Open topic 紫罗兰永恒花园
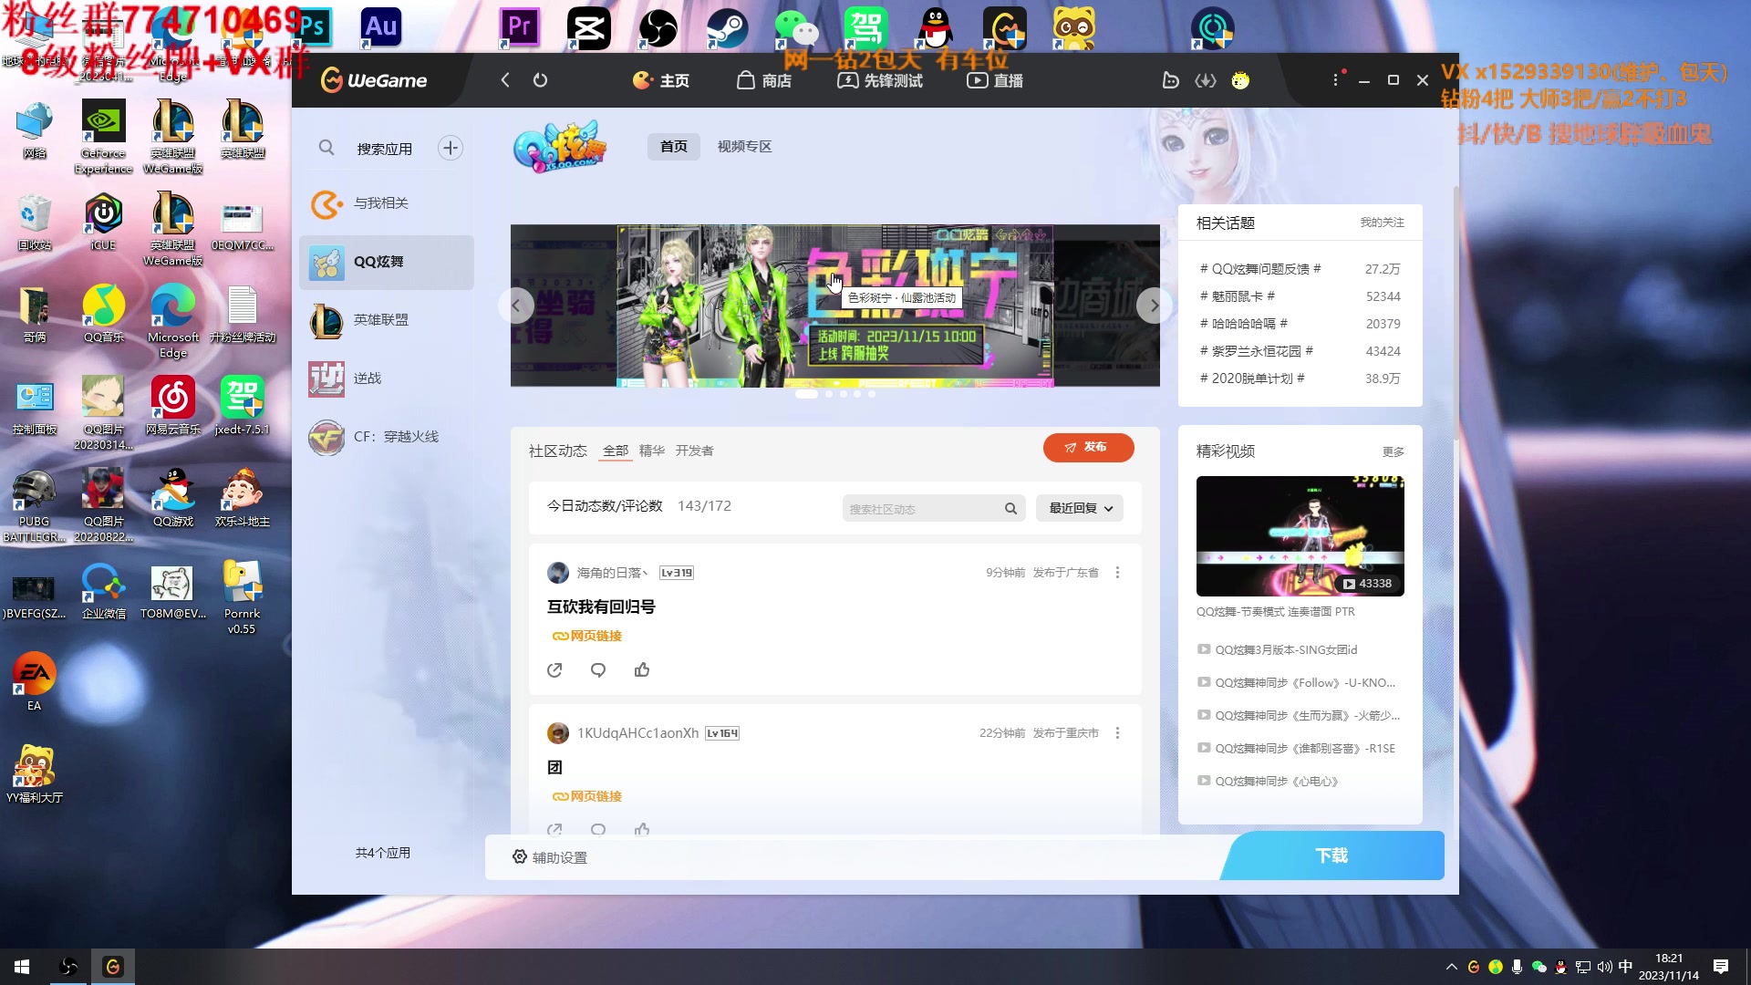1751x985 pixels. tap(1257, 351)
